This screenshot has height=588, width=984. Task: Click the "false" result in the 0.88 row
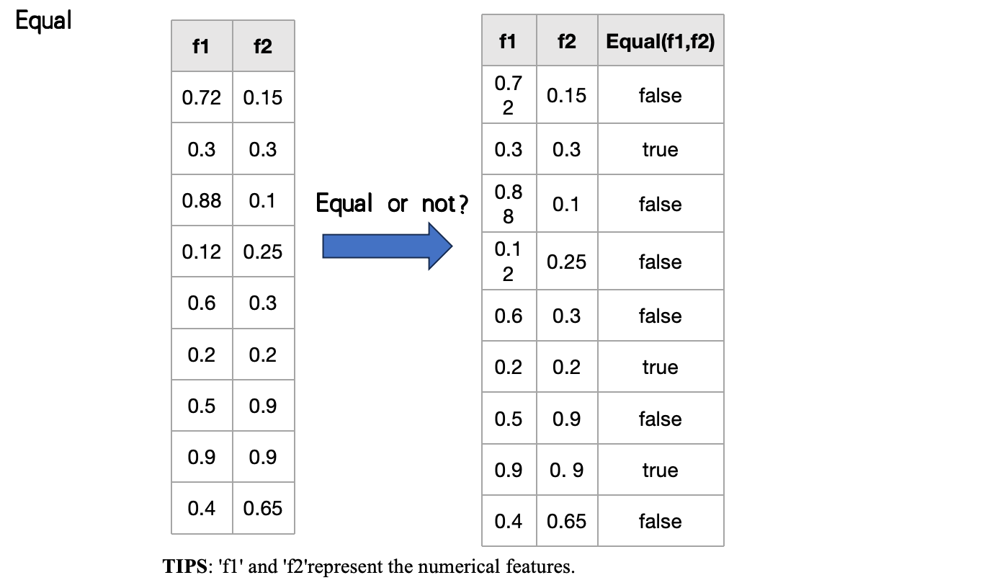(660, 205)
